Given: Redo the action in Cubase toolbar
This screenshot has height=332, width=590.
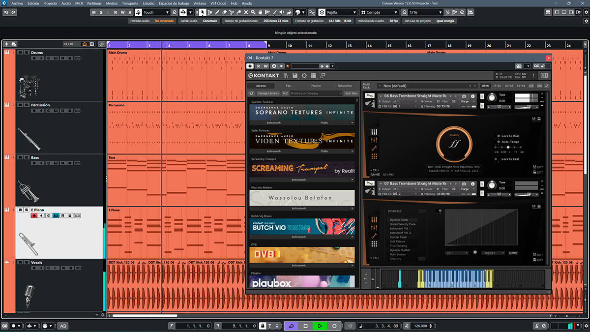Looking at the screenshot, I should click(x=14, y=12).
